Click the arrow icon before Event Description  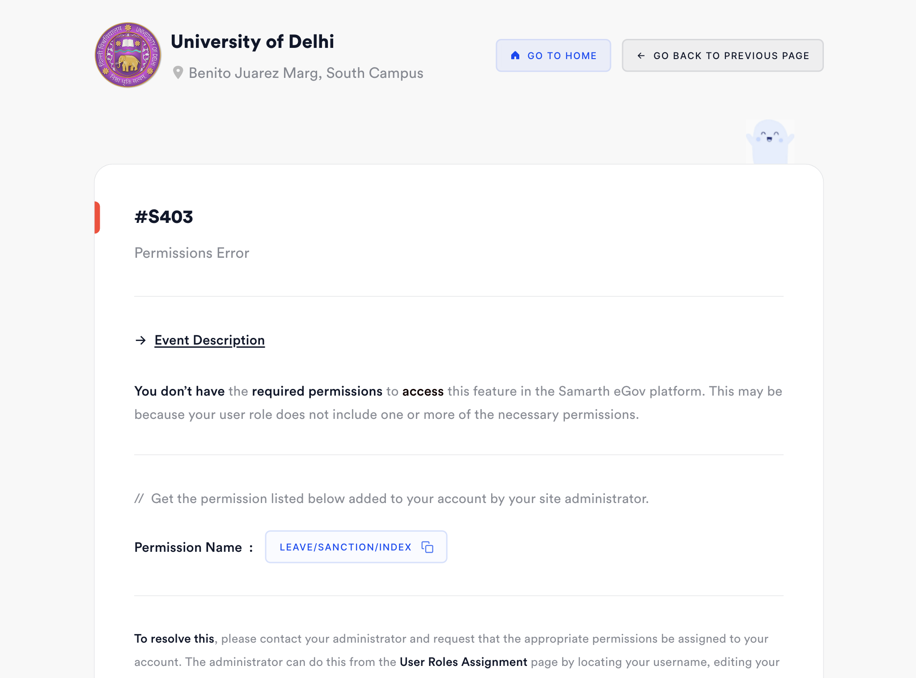(141, 340)
